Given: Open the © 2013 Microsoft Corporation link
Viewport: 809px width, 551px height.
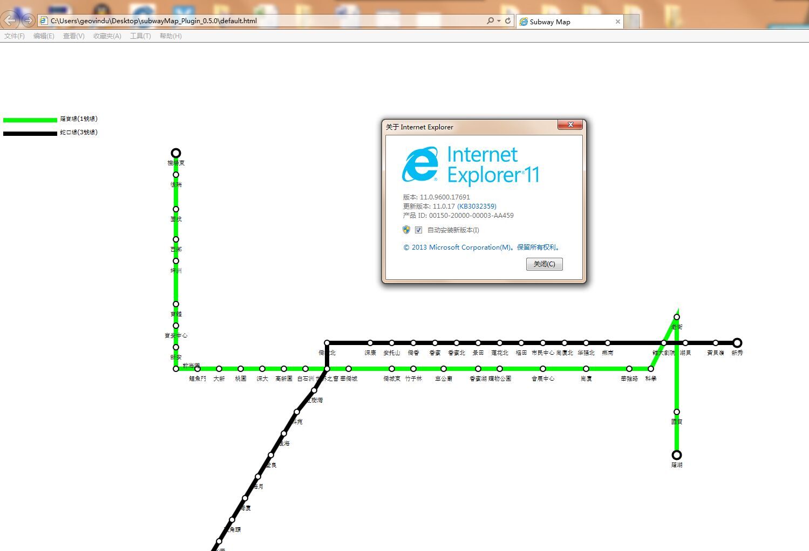Looking at the screenshot, I should coord(482,247).
